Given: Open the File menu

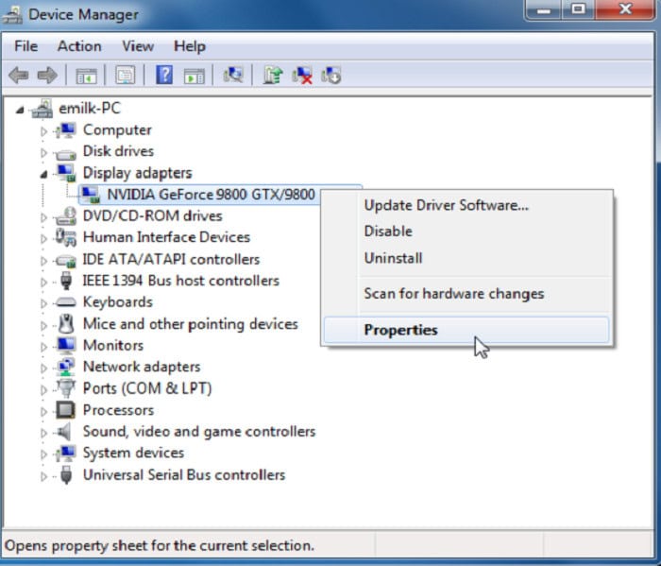Looking at the screenshot, I should point(25,46).
